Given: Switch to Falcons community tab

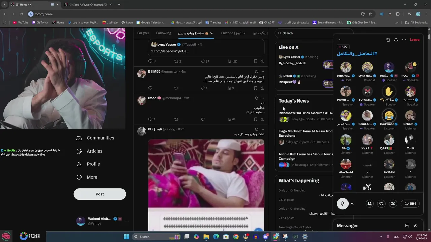Looking at the screenshot, I should (x=233, y=33).
